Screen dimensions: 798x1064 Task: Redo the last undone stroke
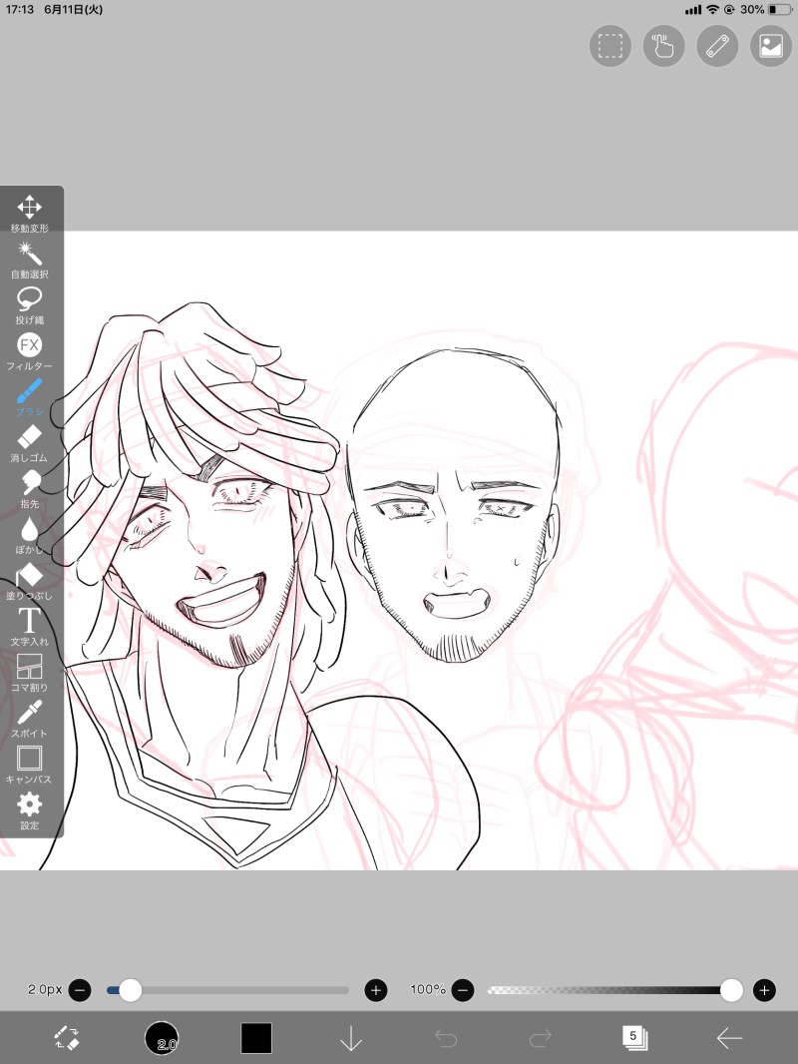pos(541,1037)
